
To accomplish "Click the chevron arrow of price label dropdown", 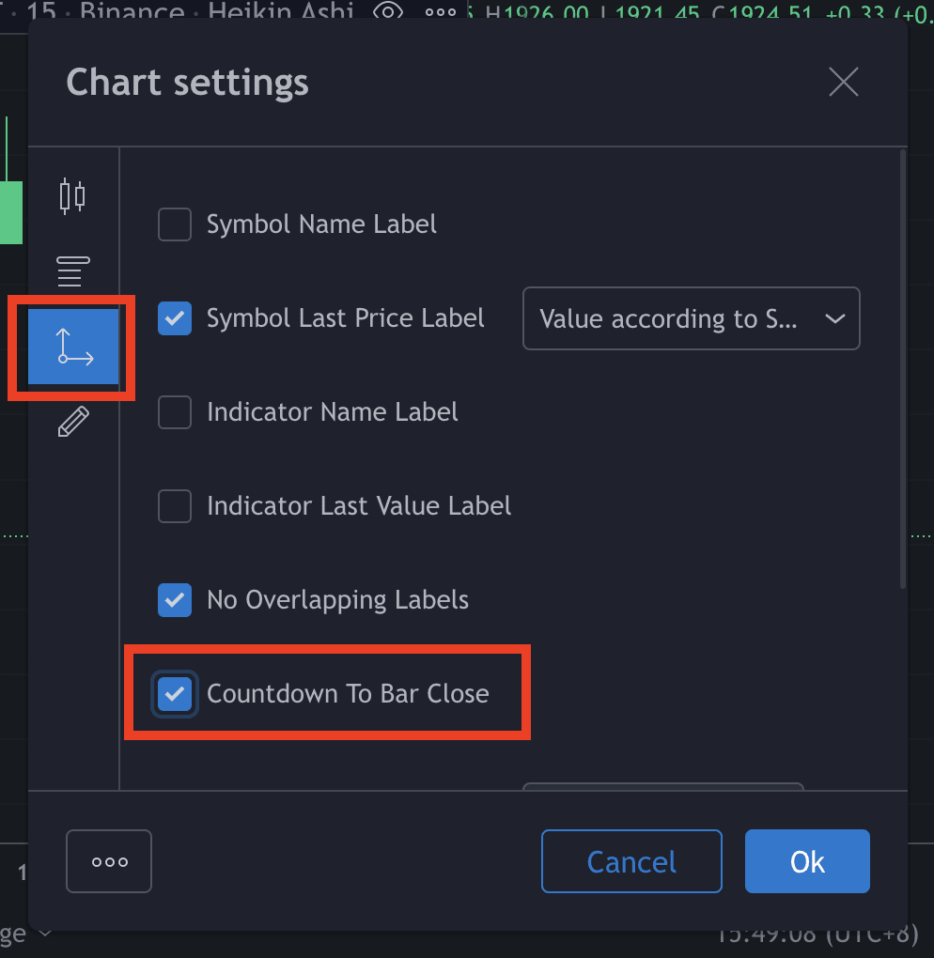I will tap(835, 318).
